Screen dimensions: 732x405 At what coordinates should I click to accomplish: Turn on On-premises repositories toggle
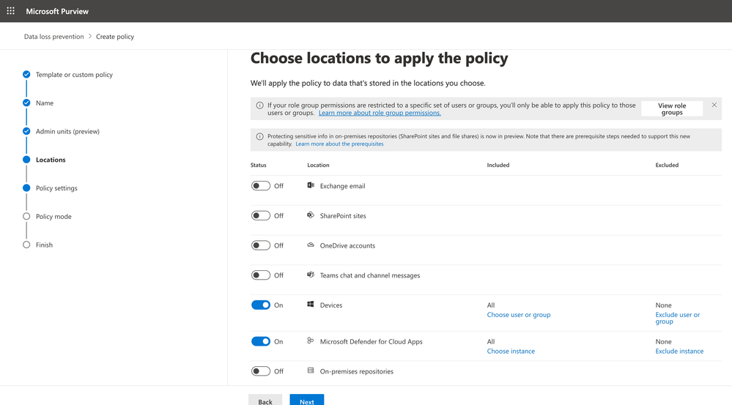[x=261, y=371]
